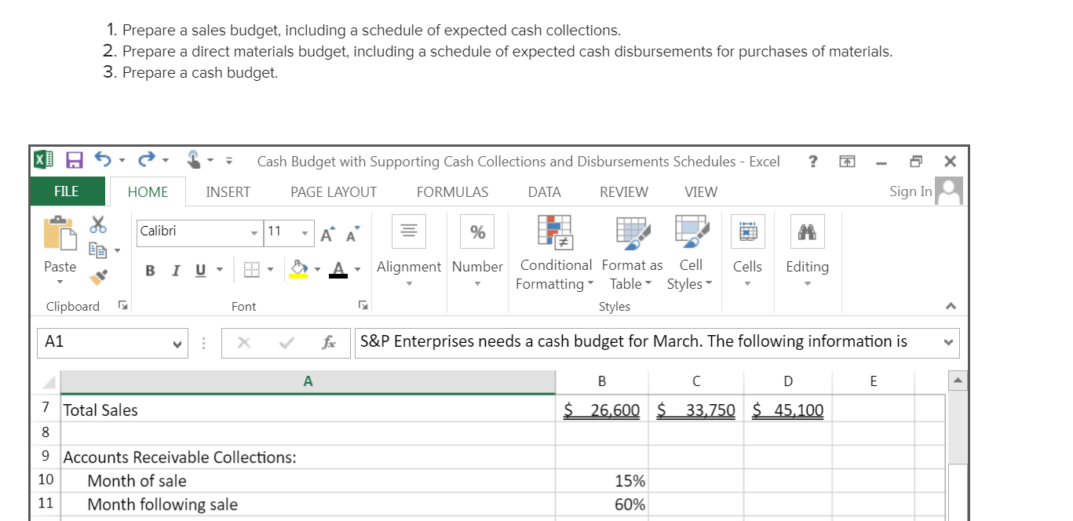Expand the formula bar arrow
1073x521 pixels.
click(x=950, y=343)
